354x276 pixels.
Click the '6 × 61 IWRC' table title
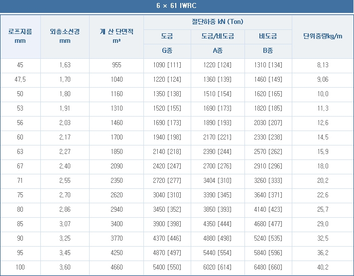tap(177, 5)
